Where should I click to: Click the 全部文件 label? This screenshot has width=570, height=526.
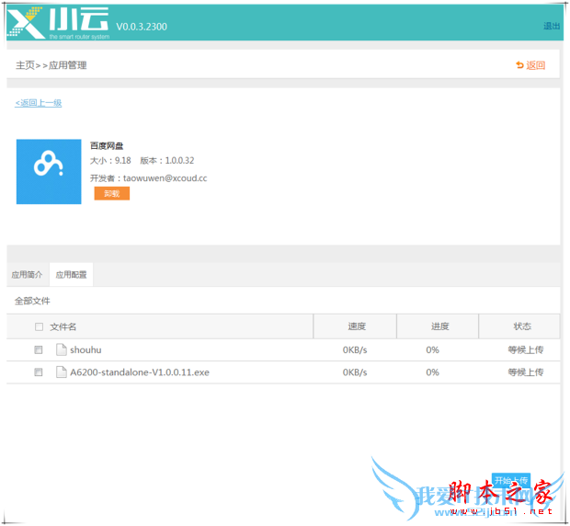[x=32, y=301]
